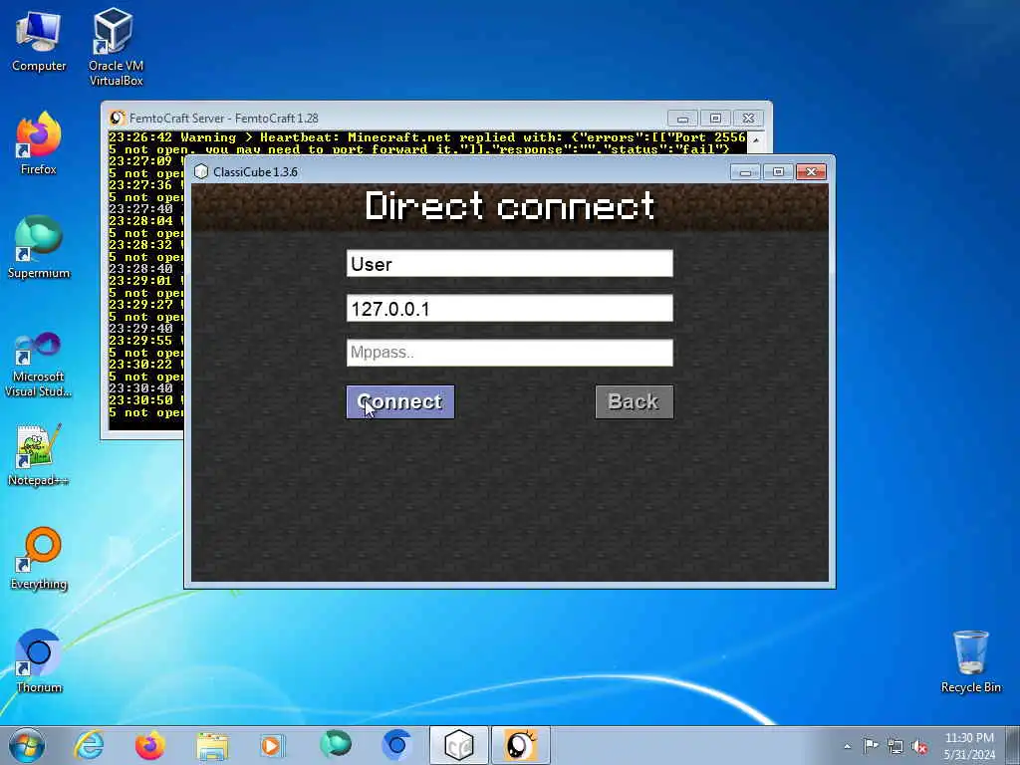Click the FemtoCraft Server title text
Screen dimensions: 1020x765
click(224, 119)
